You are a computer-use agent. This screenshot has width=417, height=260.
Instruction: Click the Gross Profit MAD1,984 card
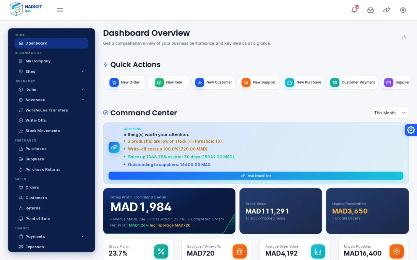(x=169, y=211)
